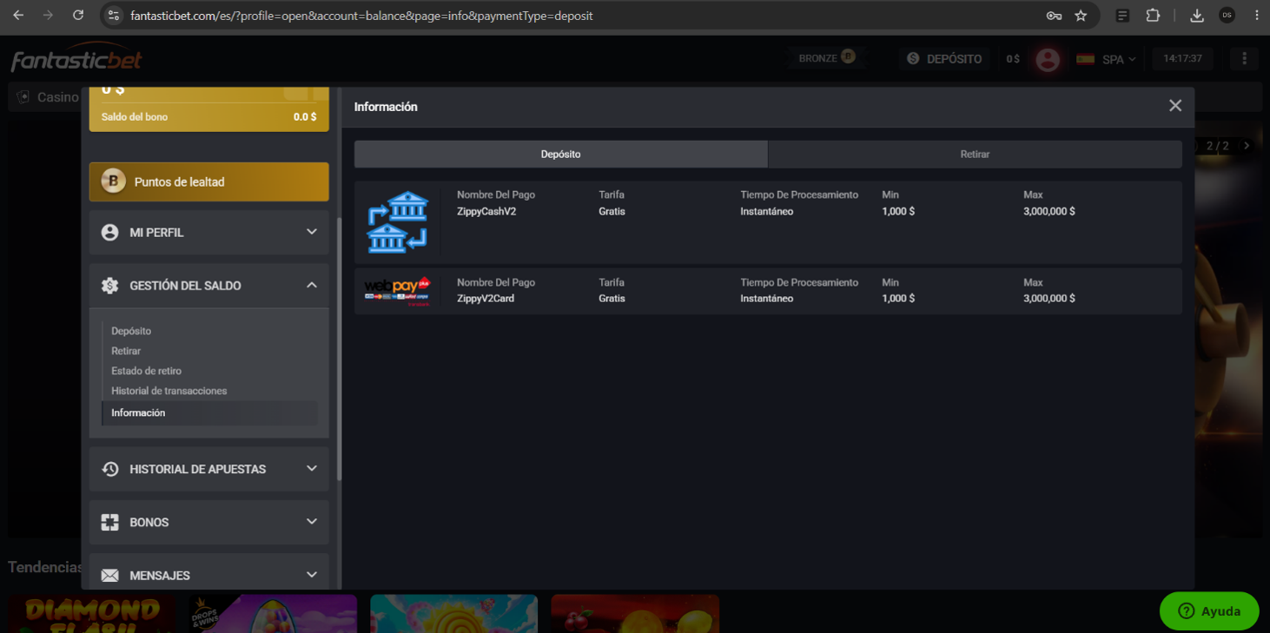Select Depósito in the sidebar submenu
Image resolution: width=1270 pixels, height=633 pixels.
131,331
